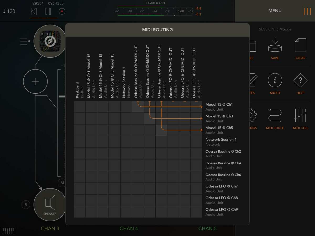Click the Network Session 1 destination row

click(x=221, y=142)
